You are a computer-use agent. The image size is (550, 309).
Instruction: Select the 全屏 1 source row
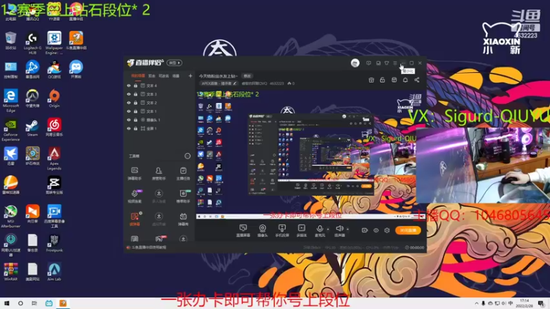(x=159, y=128)
